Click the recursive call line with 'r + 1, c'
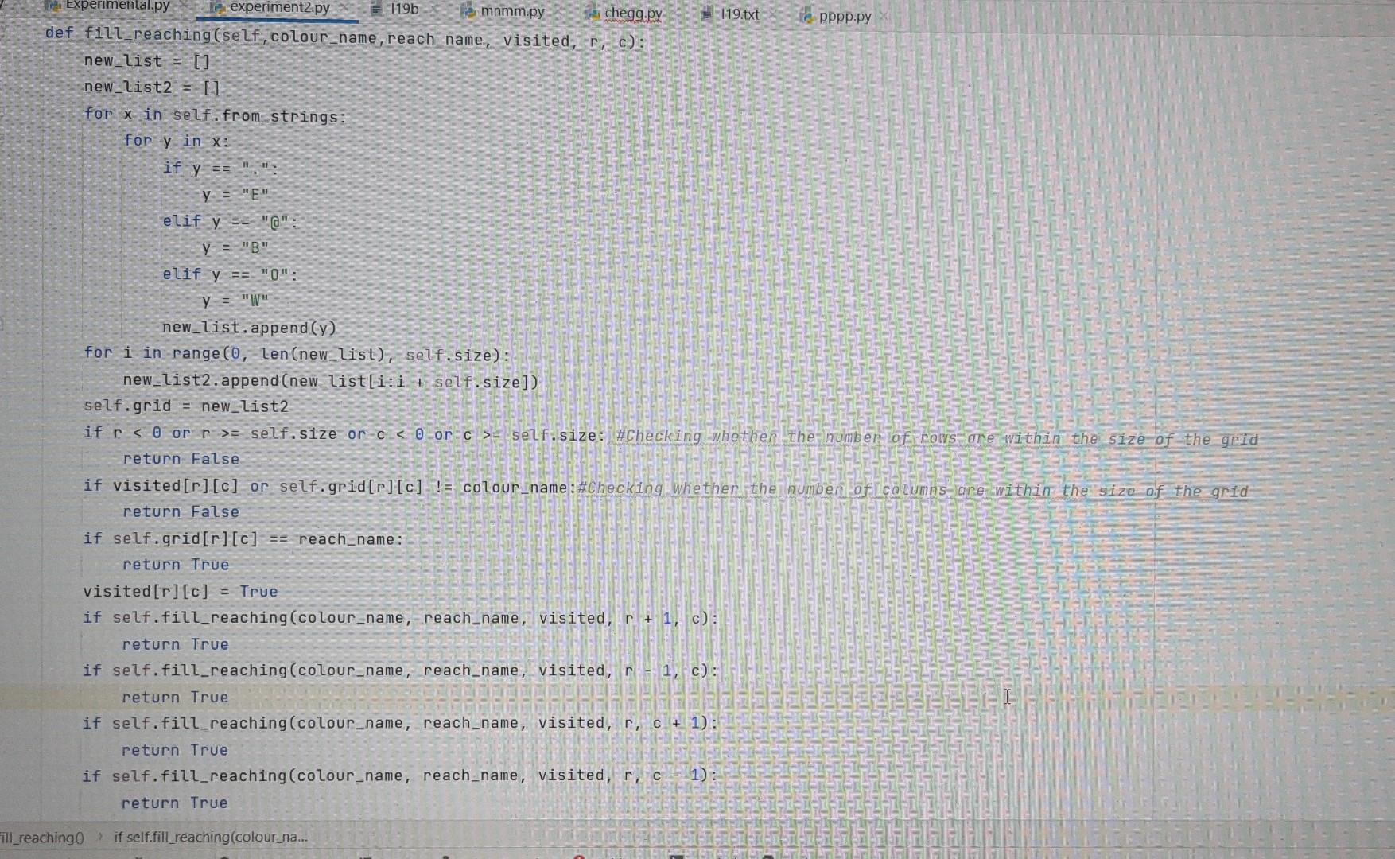 (400, 618)
